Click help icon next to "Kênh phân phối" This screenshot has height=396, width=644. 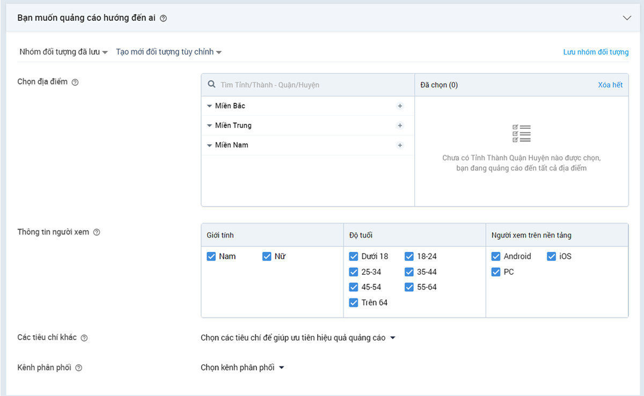(x=79, y=368)
